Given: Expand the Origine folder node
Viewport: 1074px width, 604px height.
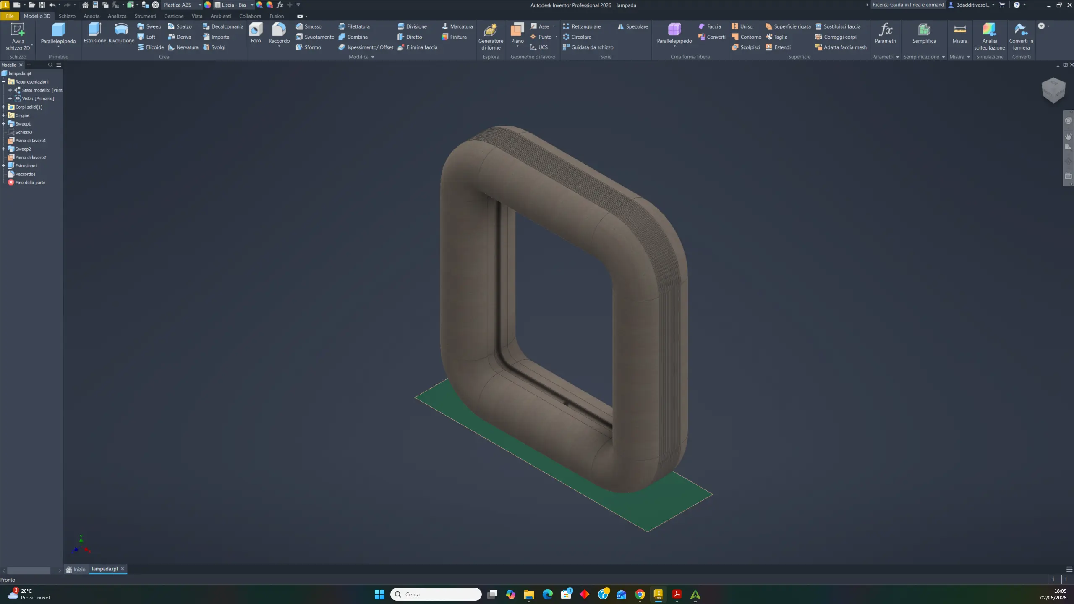Looking at the screenshot, I should pos(3,115).
